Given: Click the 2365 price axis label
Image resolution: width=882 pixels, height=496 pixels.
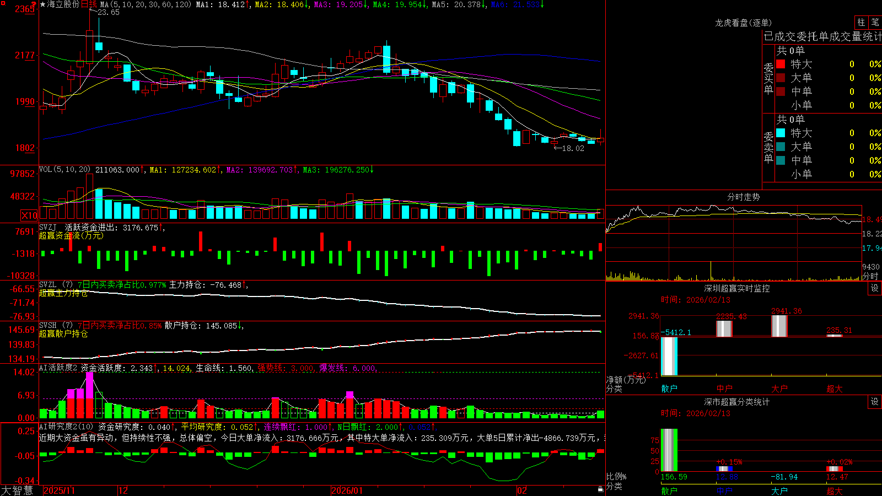Looking at the screenshot, I should 25,9.
